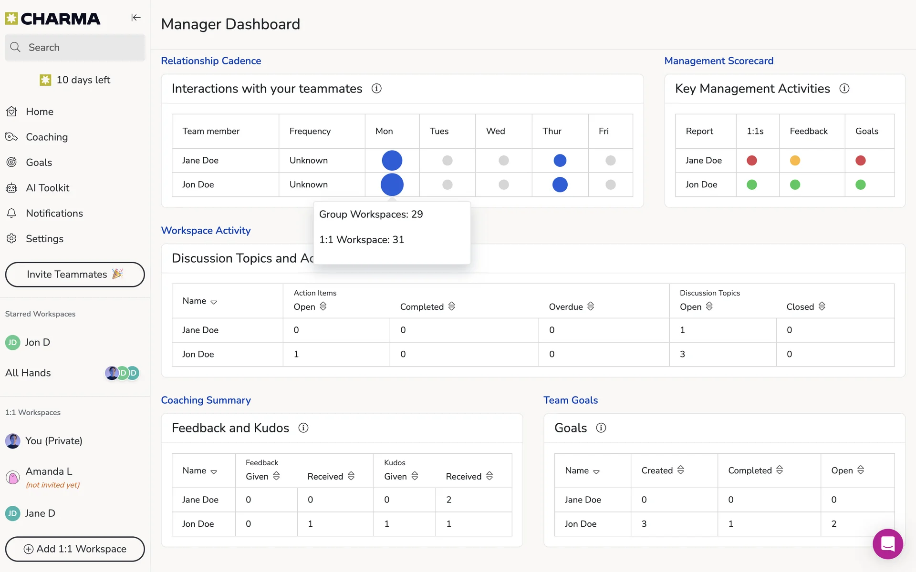Viewport: 916px width, 572px height.
Task: Click the Invite Teammates button
Action: point(75,275)
